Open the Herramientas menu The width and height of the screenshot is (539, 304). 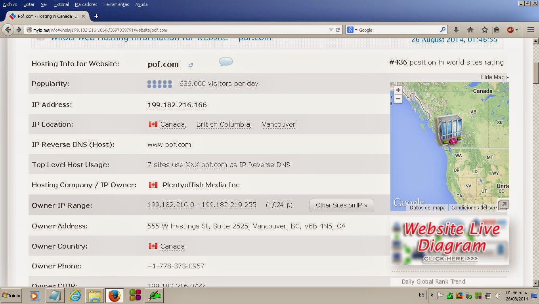(x=116, y=4)
